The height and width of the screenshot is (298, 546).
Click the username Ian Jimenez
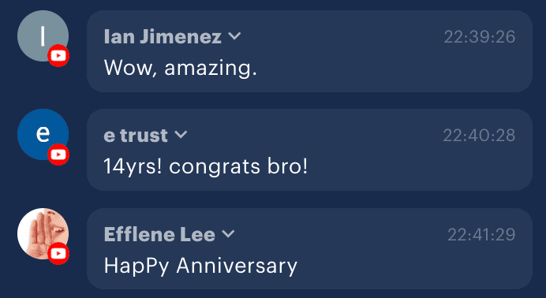tap(163, 36)
